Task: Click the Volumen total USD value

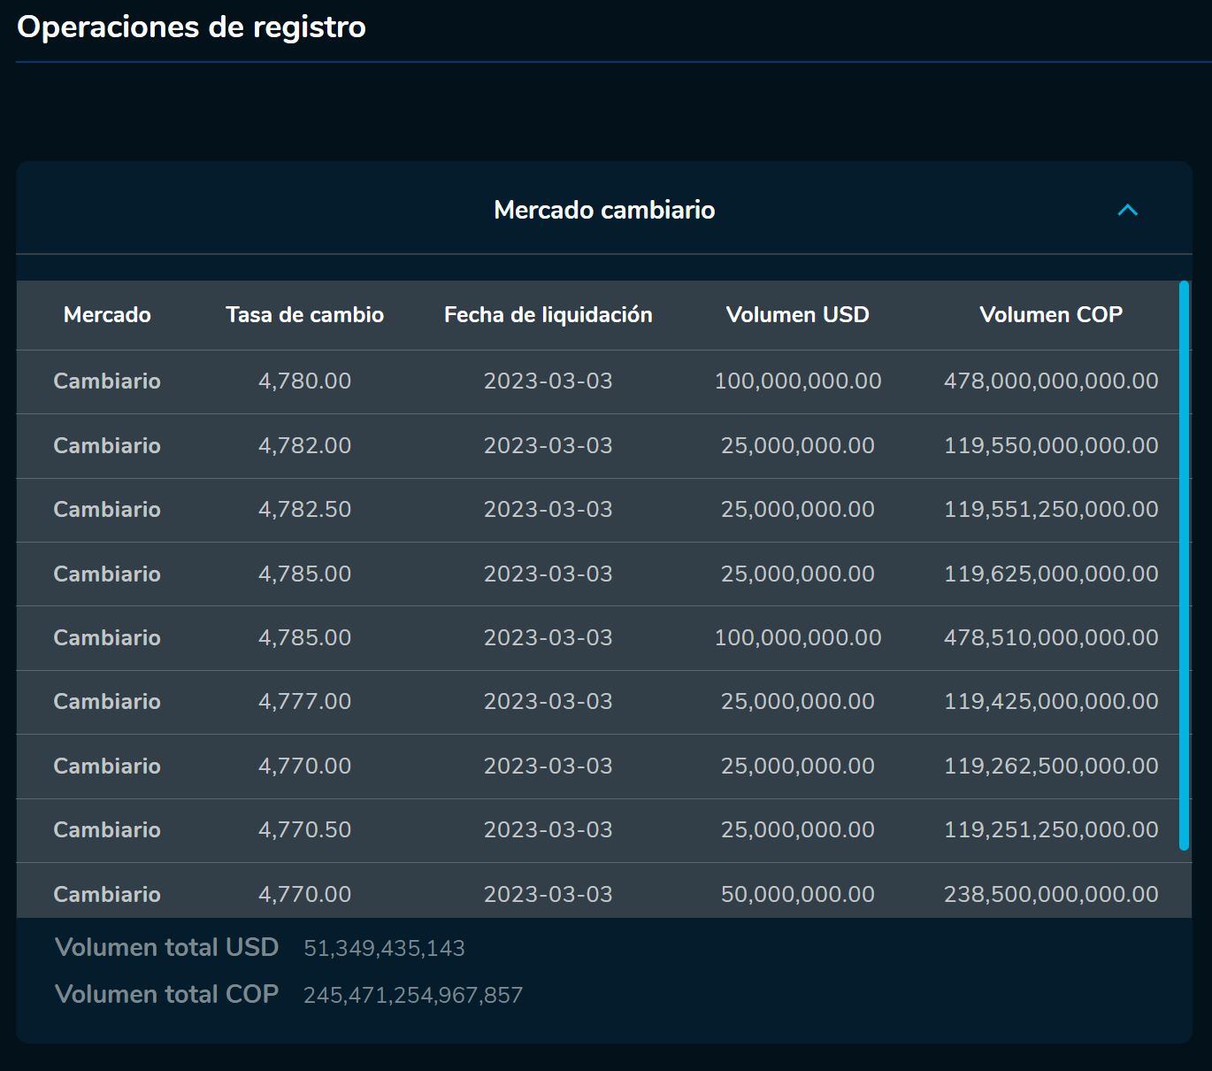Action: click(x=384, y=947)
